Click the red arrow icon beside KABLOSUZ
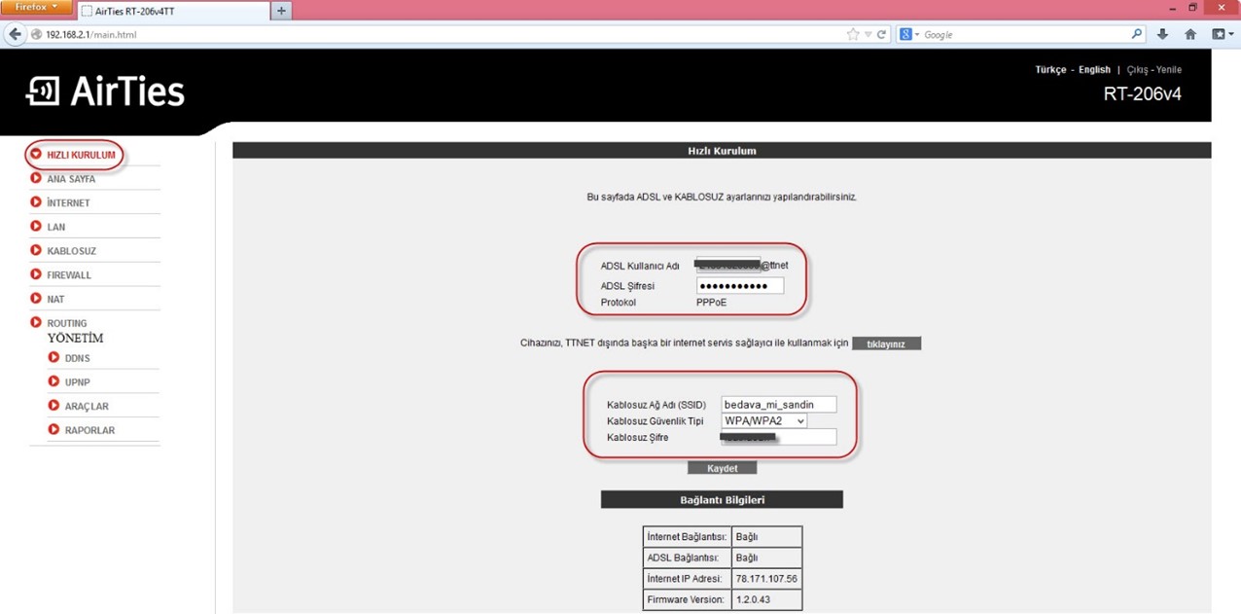This screenshot has width=1241, height=614. 36,250
